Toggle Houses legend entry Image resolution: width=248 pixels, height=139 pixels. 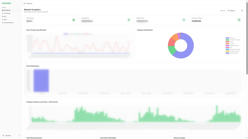229,42
